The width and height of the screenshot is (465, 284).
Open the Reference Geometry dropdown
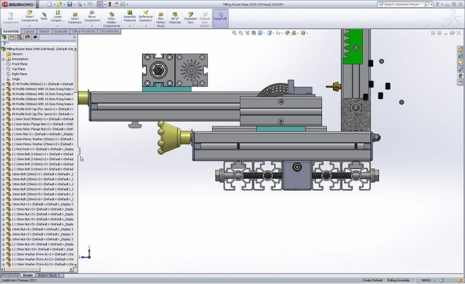(x=145, y=26)
